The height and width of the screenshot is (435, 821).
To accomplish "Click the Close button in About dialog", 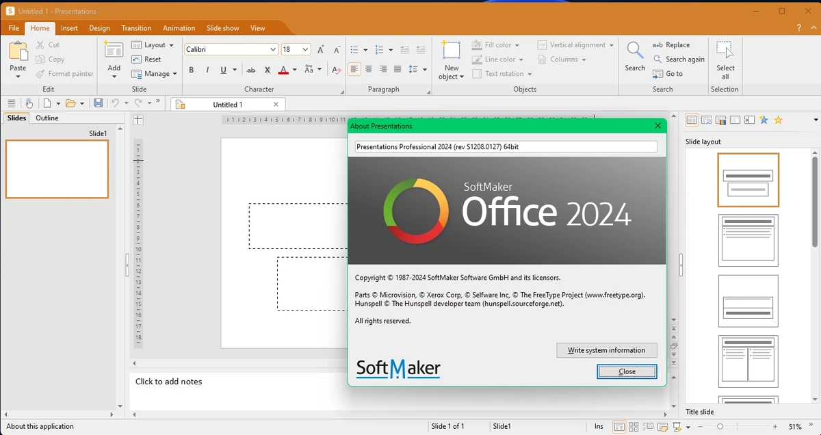I will (627, 371).
